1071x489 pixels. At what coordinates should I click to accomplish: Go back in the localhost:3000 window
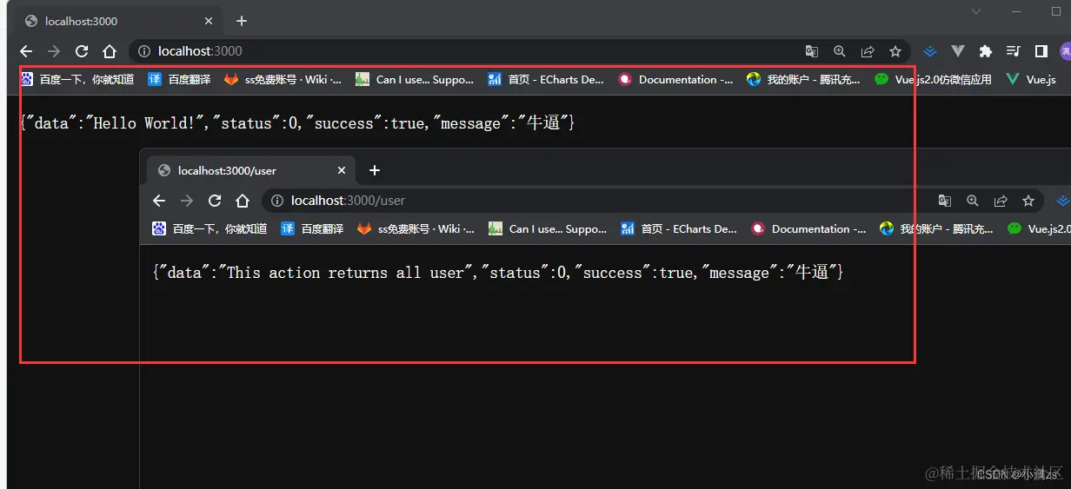(x=26, y=51)
